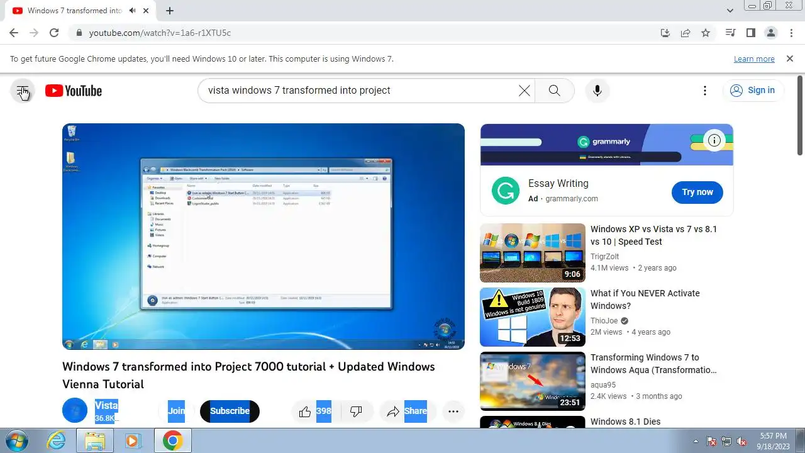This screenshot has height=453, width=805.
Task: Go to YouTube home via logo
Action: (74, 91)
